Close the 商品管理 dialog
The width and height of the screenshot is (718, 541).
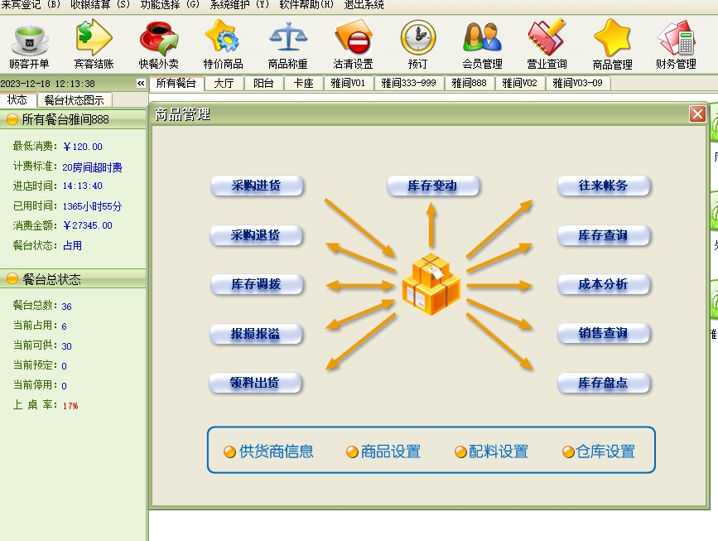(697, 114)
